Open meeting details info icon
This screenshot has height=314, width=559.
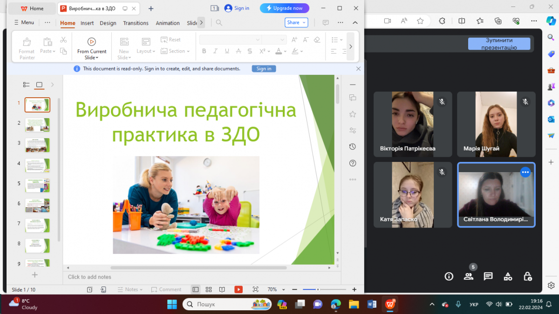click(449, 276)
